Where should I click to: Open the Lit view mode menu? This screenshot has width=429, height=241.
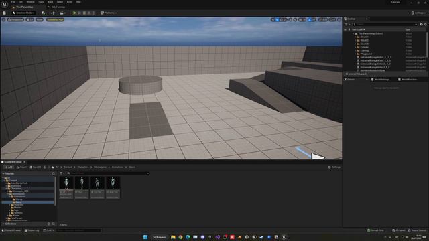click(x=29, y=19)
